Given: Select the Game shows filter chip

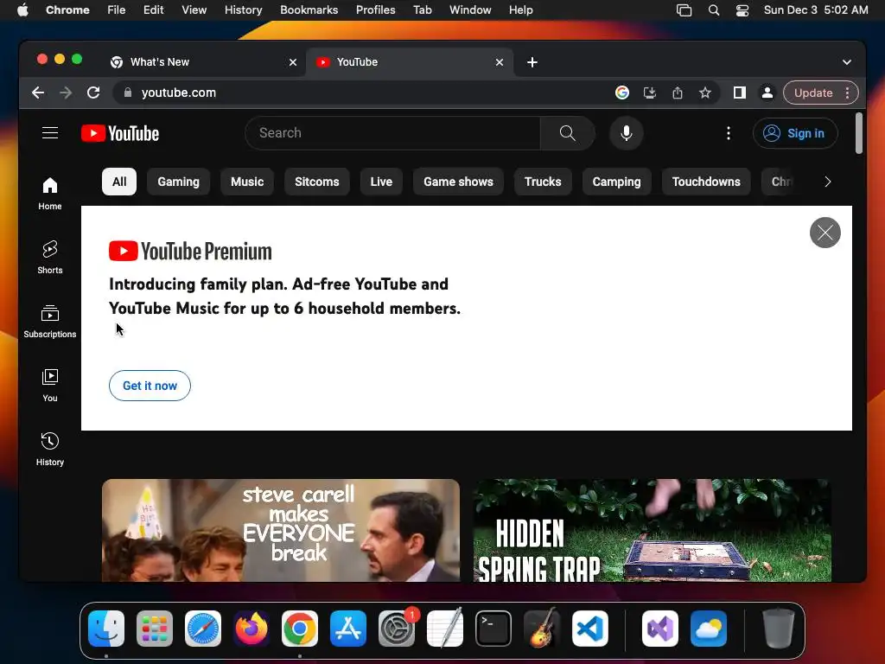Looking at the screenshot, I should [x=458, y=182].
